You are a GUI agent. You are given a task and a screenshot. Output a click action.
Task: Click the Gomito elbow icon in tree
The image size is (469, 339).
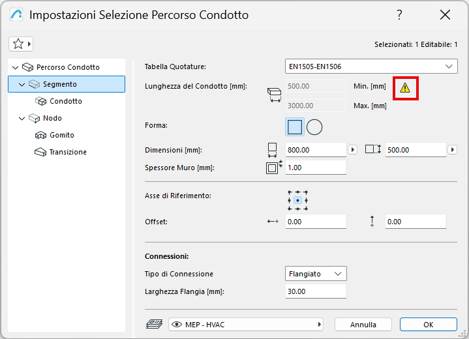click(x=39, y=135)
